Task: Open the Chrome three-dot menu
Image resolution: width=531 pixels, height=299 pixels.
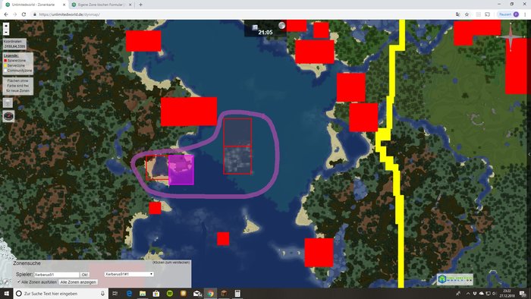Action: [525, 14]
